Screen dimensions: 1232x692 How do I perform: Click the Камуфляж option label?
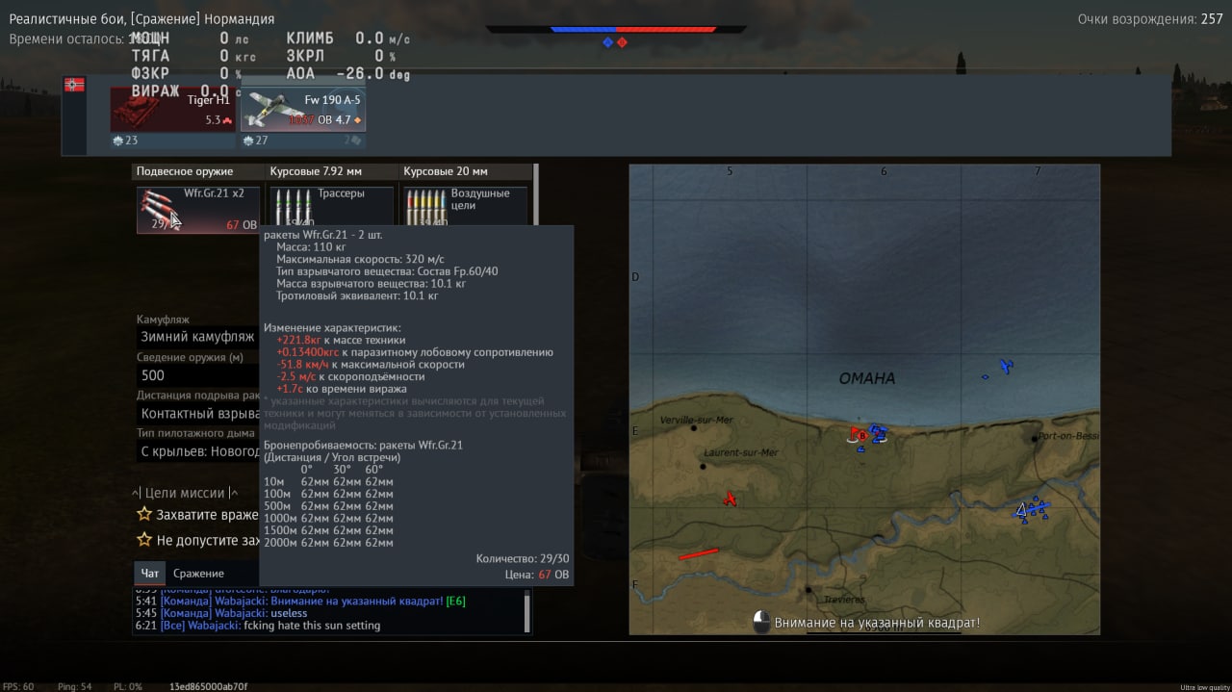pos(163,320)
